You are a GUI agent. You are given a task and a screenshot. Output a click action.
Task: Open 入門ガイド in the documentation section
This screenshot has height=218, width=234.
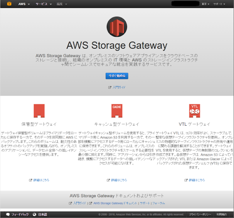80,203
